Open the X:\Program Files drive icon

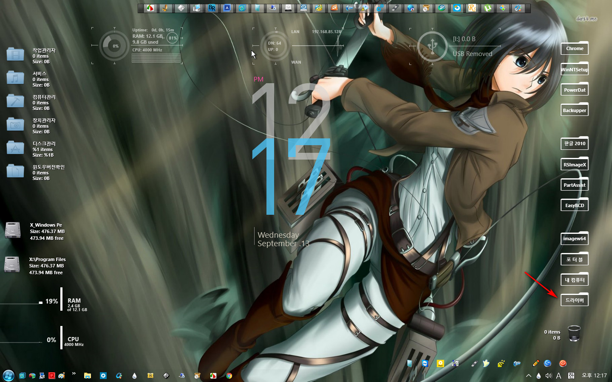tap(12, 264)
